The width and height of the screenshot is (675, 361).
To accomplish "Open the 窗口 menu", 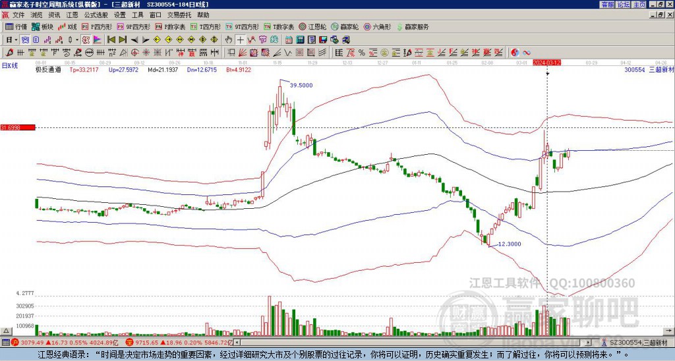I will 156,15.
